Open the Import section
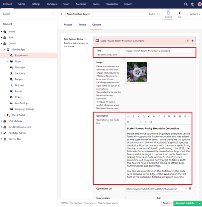The width and height of the screenshot is (202, 207). tap(128, 4)
